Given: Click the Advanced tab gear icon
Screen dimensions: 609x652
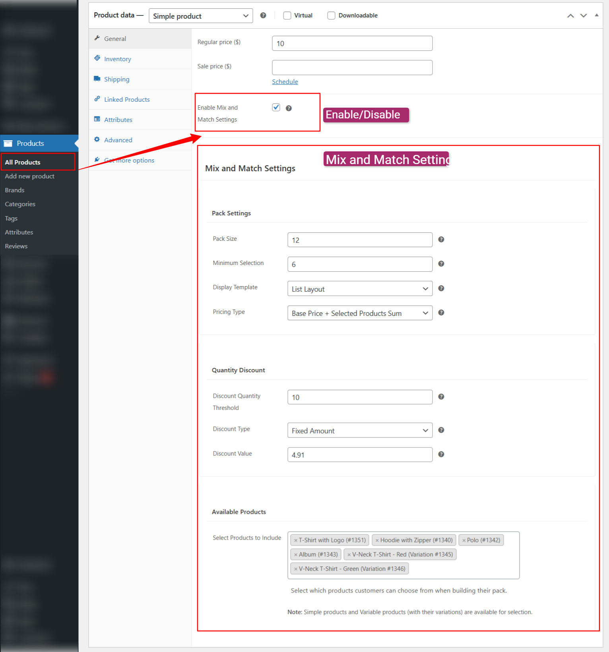Looking at the screenshot, I should (x=97, y=139).
